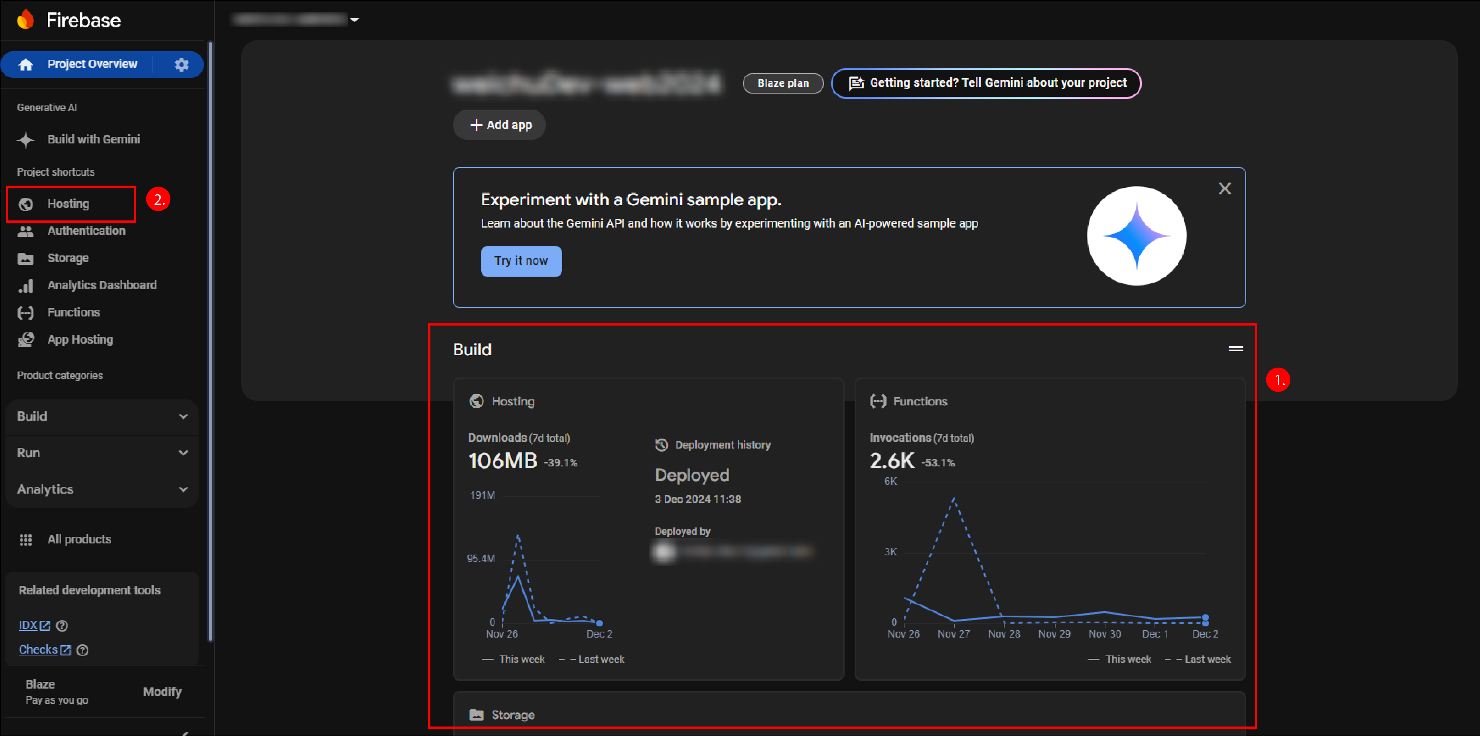This screenshot has width=1480, height=736.
Task: Click the Authentication people icon
Action: pyautogui.click(x=26, y=231)
